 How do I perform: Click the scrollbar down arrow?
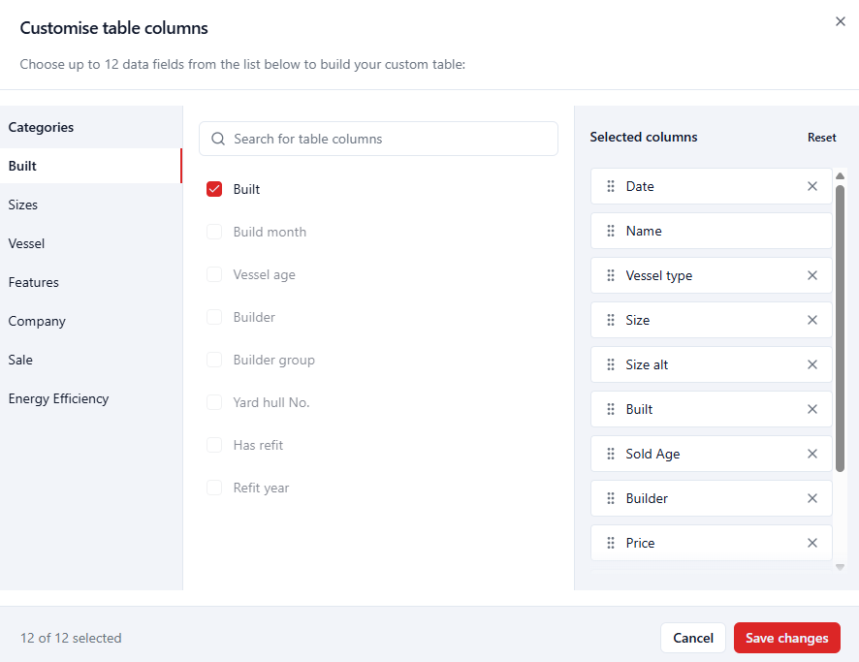pos(840,567)
